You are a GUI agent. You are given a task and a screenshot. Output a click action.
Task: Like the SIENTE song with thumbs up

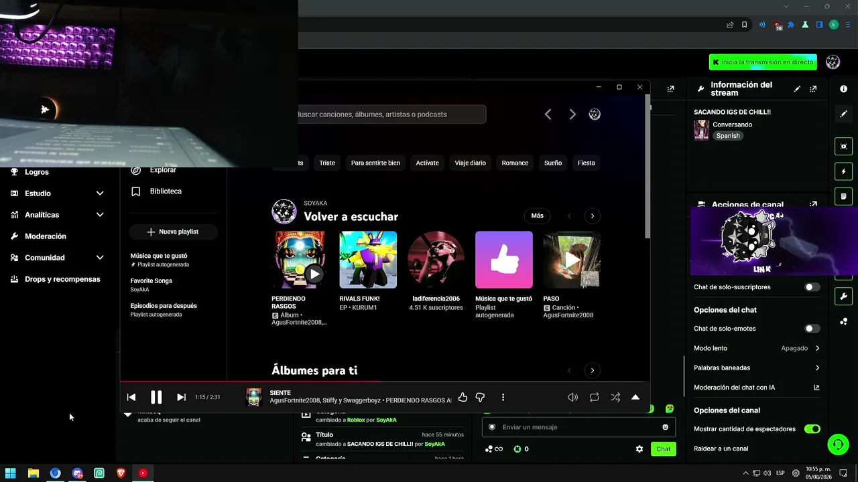[x=463, y=397]
